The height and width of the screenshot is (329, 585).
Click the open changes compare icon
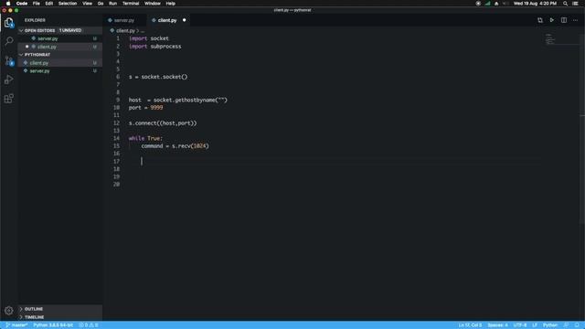coord(540,20)
